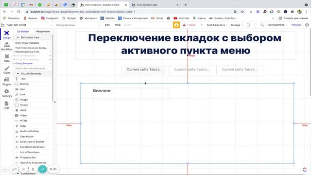Select the Nch-lessons Bubble Editor browser tab
311x175 pixels.
pyautogui.click(x=103, y=5)
